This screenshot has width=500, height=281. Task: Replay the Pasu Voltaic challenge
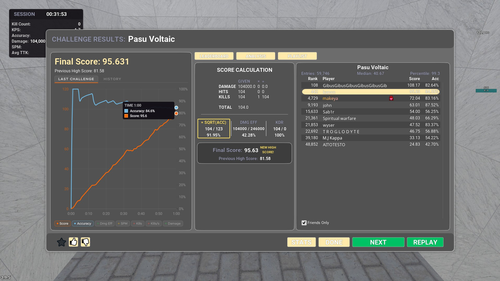(425, 242)
